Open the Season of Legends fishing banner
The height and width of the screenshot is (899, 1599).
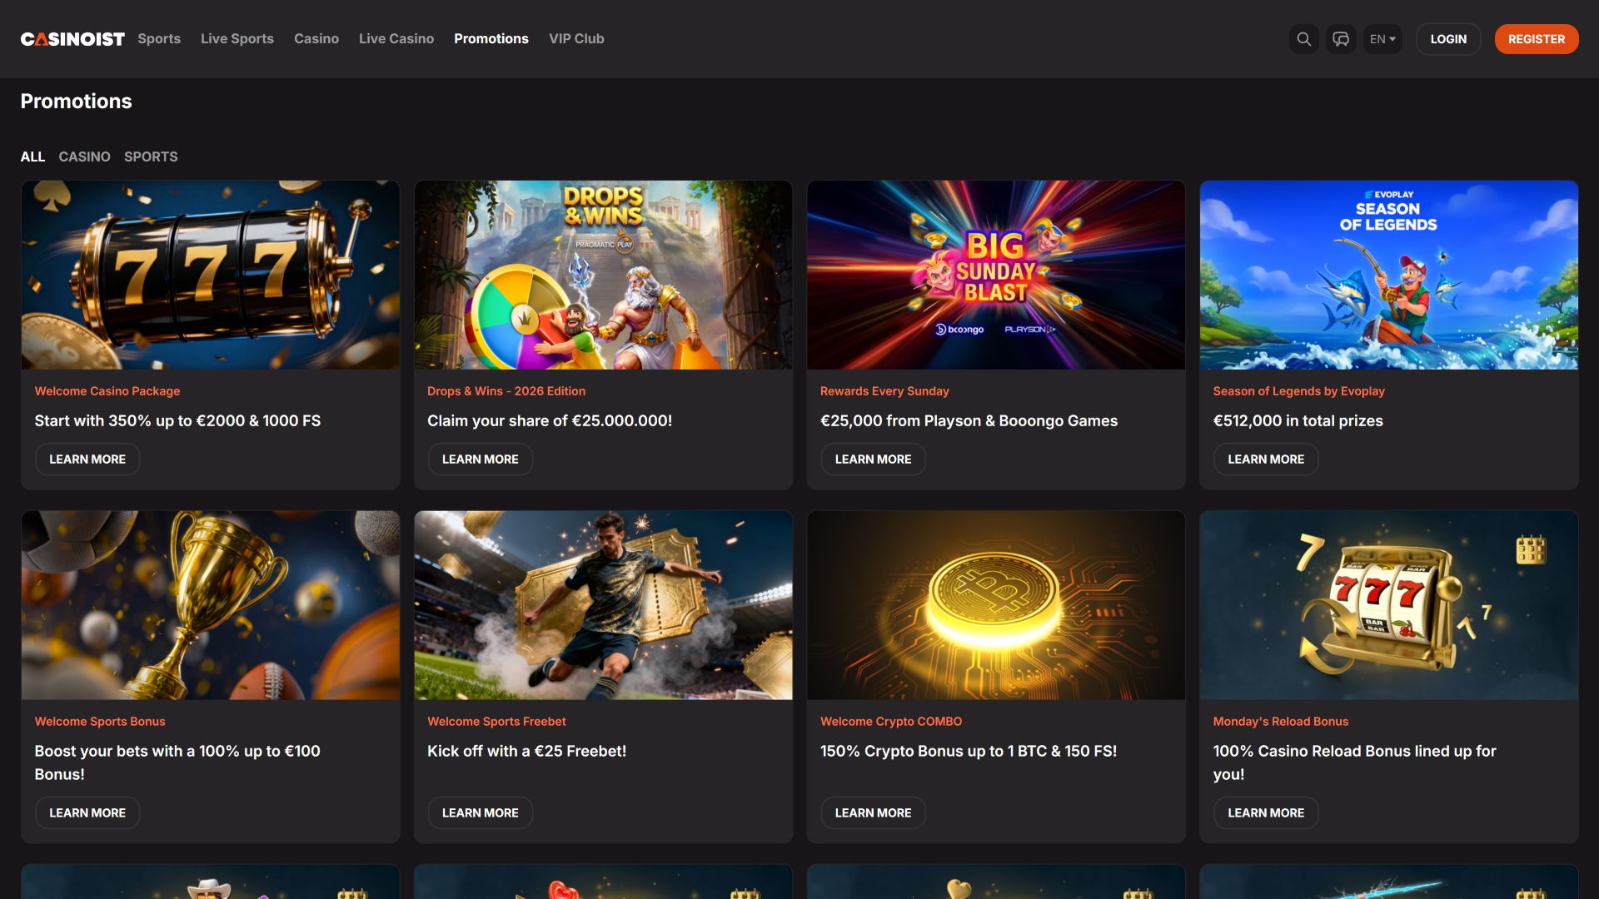pos(1389,275)
